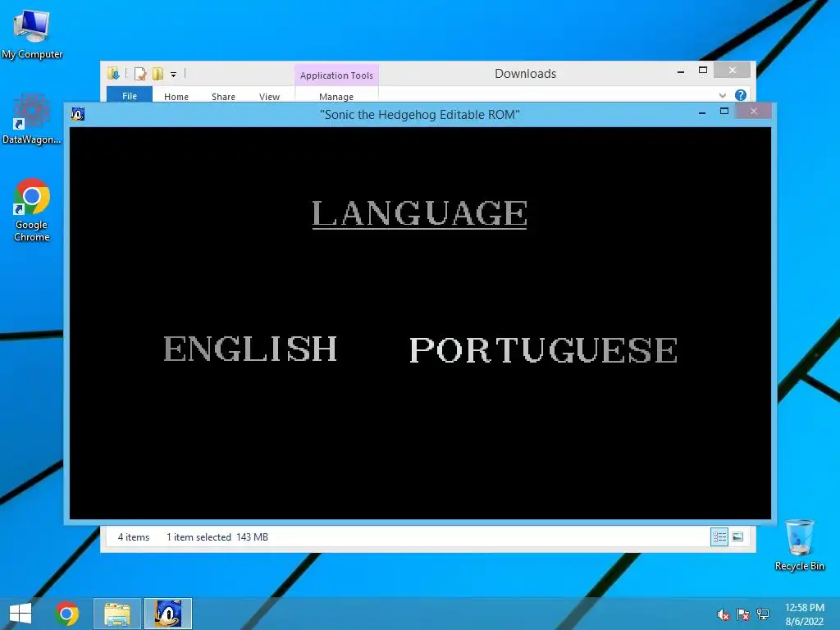Click the Sonic icon in the game title bar

coord(78,113)
